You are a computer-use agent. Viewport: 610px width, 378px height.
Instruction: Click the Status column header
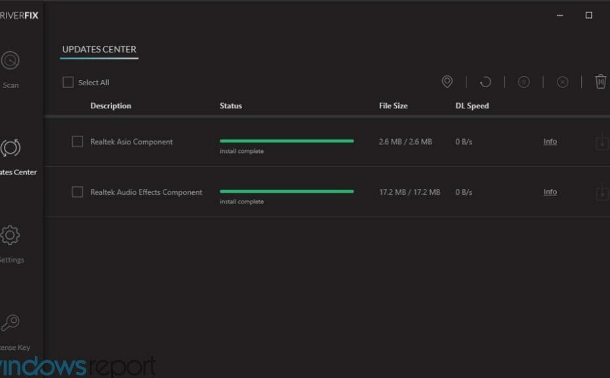click(231, 106)
